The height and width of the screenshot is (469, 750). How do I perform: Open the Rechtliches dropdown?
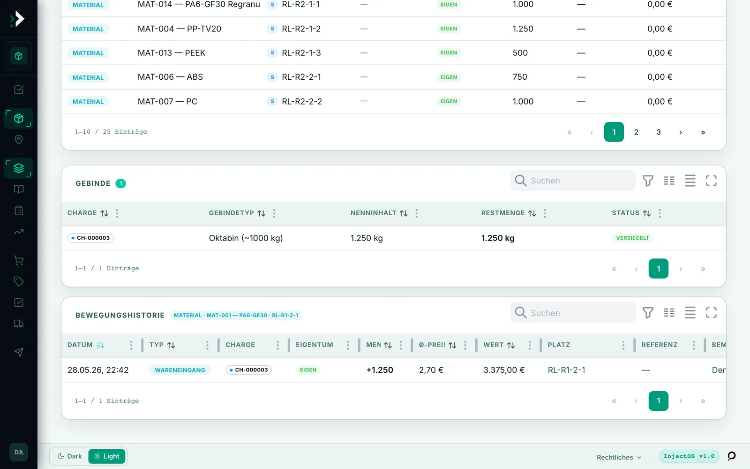(619, 457)
